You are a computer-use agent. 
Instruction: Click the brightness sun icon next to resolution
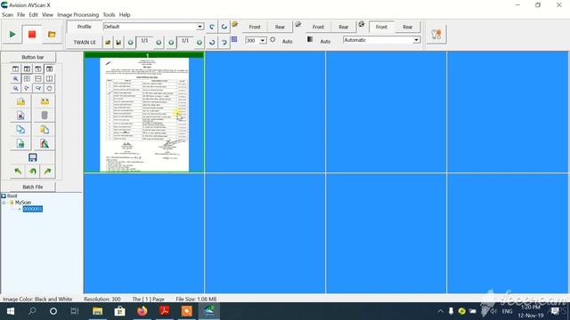273,40
